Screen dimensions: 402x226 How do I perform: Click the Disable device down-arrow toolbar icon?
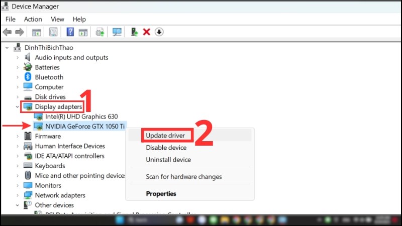tap(159, 32)
